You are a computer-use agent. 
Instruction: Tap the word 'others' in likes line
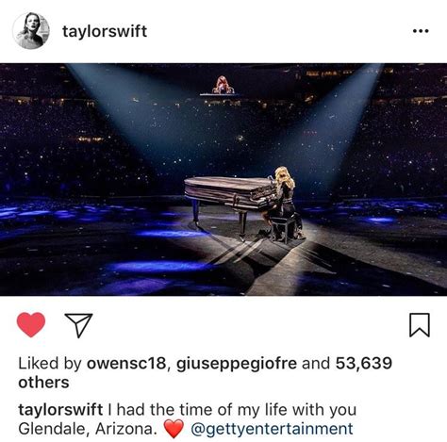pos(43,383)
